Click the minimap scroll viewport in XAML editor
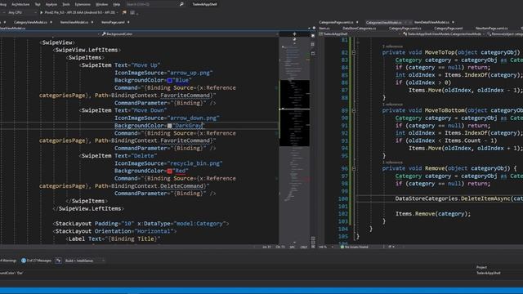Image resolution: width=523 pixels, height=294 pixels. pyautogui.click(x=294, y=113)
